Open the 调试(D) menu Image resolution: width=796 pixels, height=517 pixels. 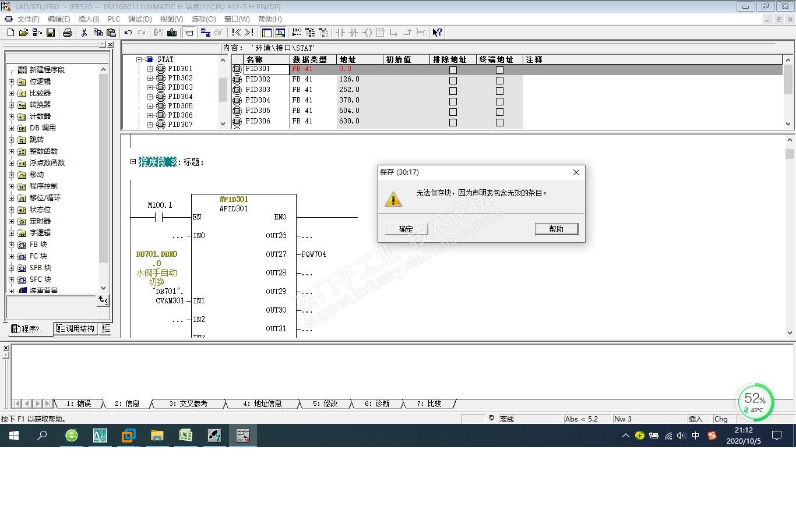tap(140, 19)
